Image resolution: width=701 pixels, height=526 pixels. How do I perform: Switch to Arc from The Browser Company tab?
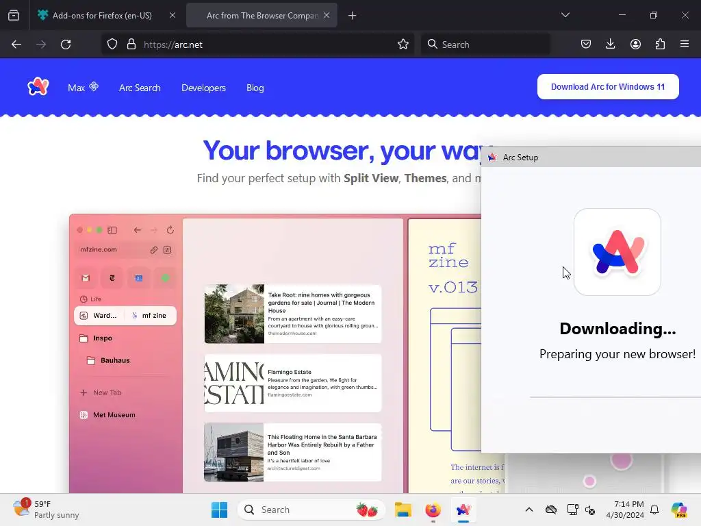coord(262,15)
